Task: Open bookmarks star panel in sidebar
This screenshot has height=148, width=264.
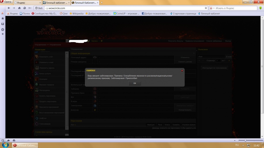Action: pos(3,18)
